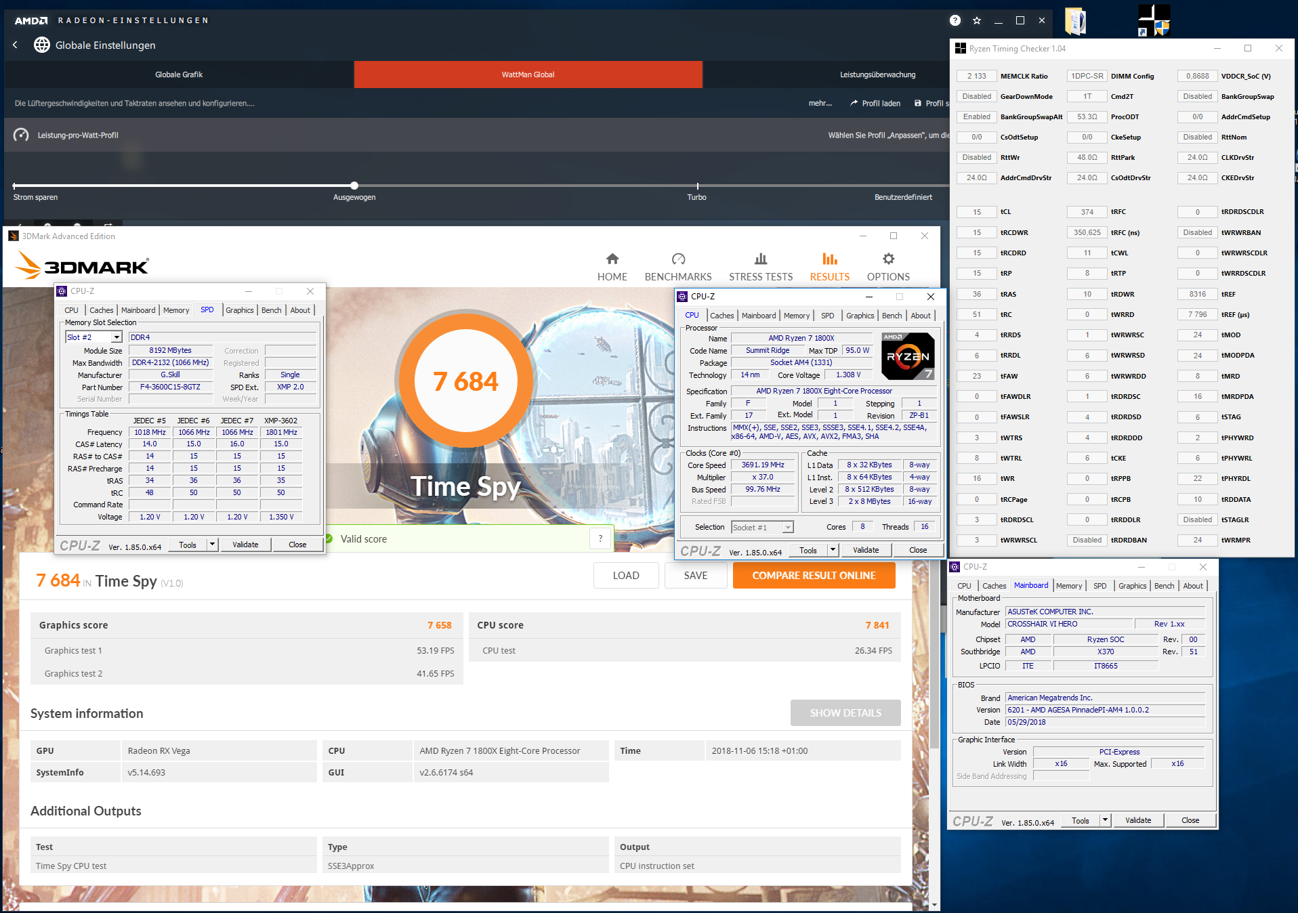Screen dimensions: 1298x913
Task: Click the Benutzerdefiniert profile label
Action: pyautogui.click(x=903, y=197)
